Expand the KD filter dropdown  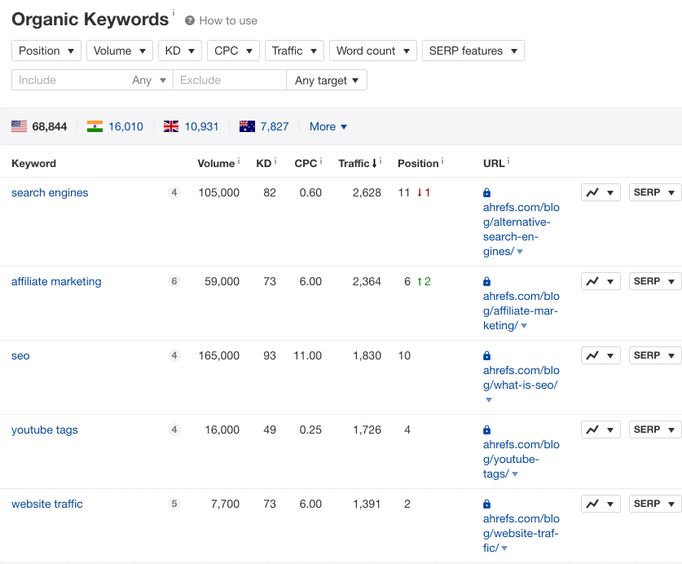tap(179, 51)
